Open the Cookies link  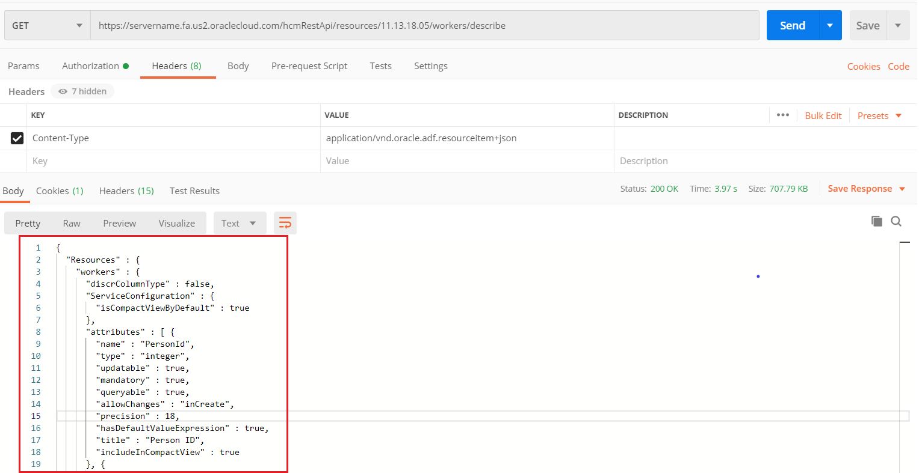click(x=864, y=67)
